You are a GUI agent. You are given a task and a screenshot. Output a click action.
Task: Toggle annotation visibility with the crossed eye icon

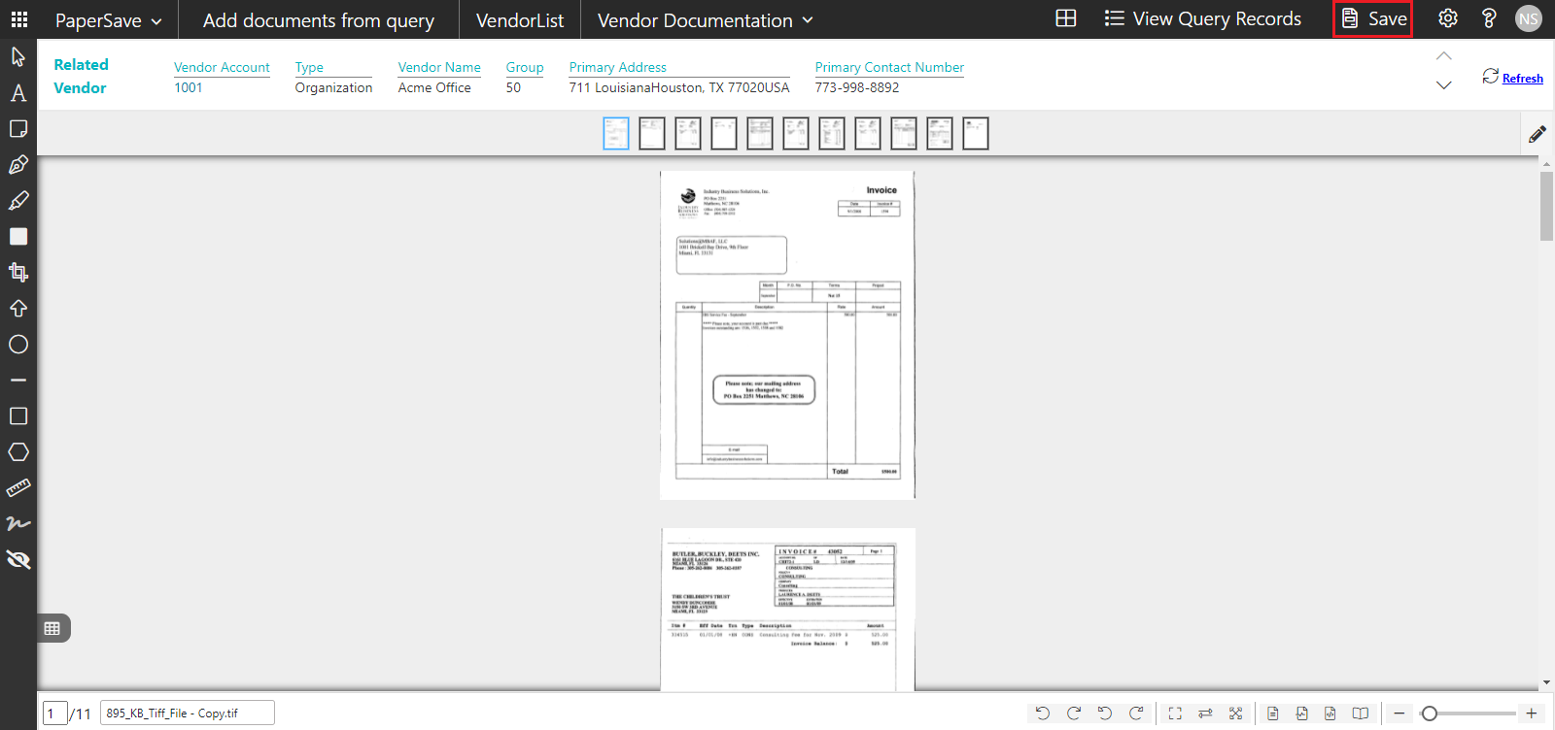point(18,560)
